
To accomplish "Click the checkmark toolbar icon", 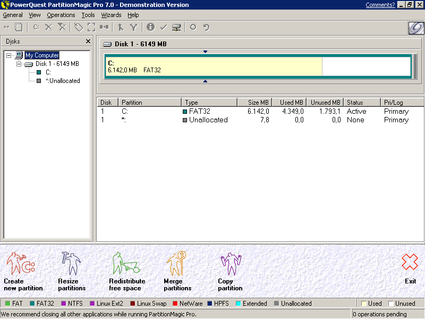I will (x=164, y=27).
